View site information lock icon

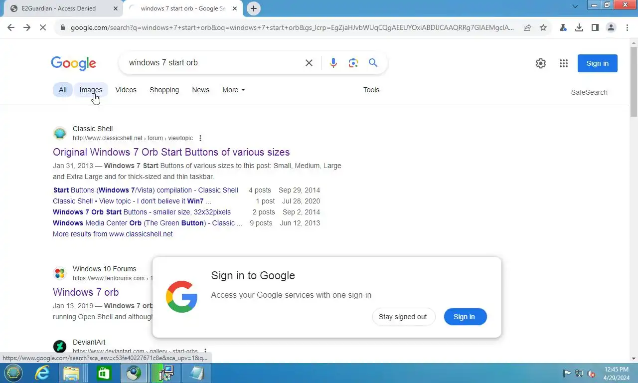[x=62, y=28]
